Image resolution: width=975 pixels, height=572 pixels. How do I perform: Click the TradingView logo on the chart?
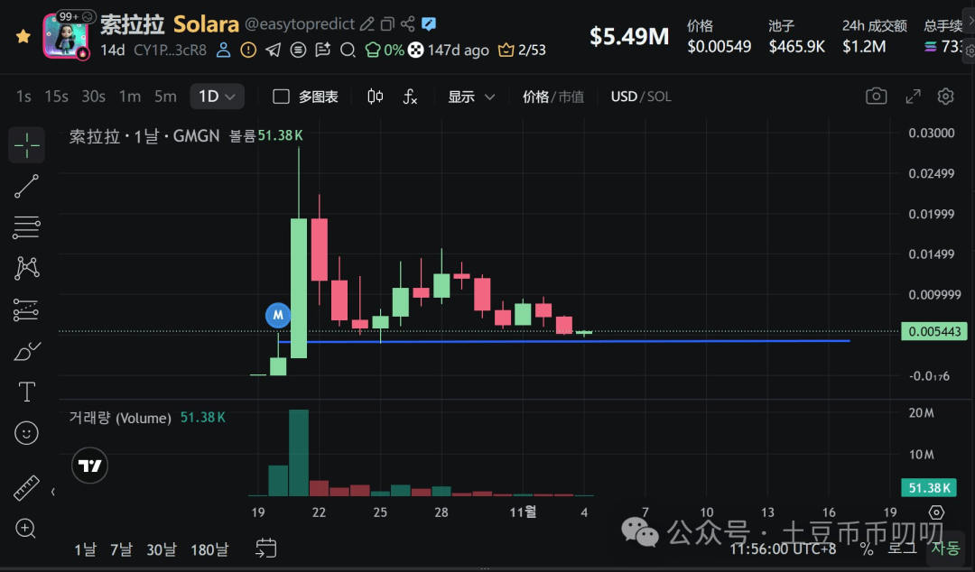[x=89, y=465]
